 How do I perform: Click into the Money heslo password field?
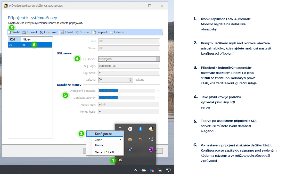point(129,111)
